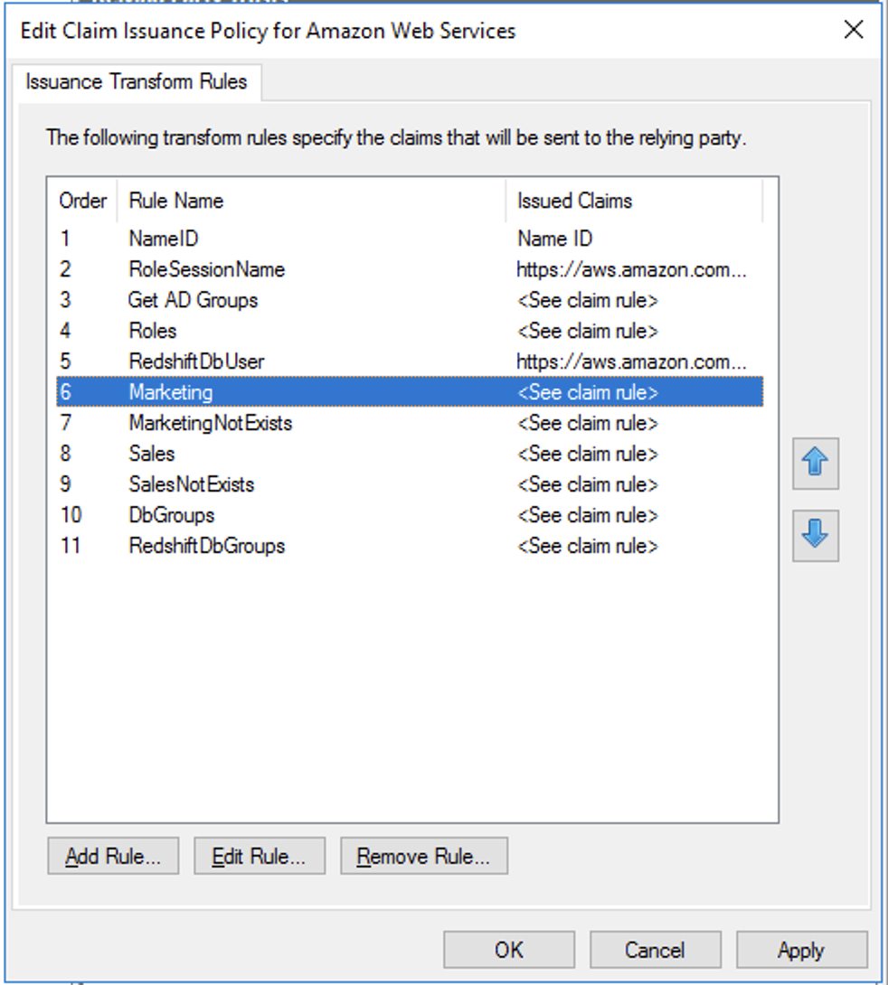
Task: Click <See claim rule> for SalesNotExists
Action: (588, 484)
